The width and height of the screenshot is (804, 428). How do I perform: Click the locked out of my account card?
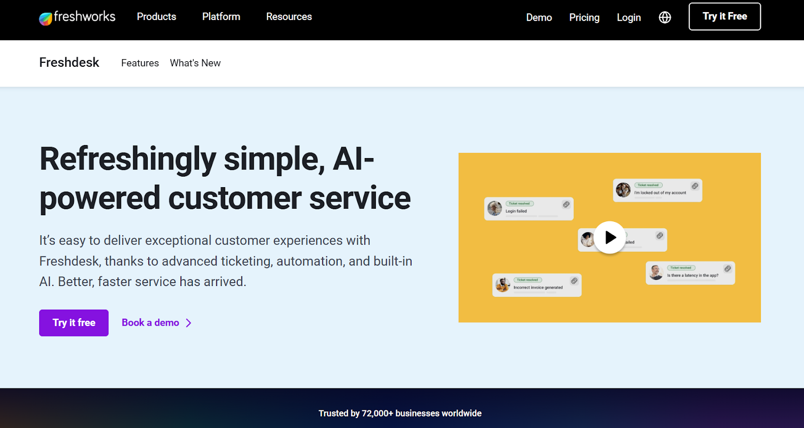pyautogui.click(x=657, y=190)
